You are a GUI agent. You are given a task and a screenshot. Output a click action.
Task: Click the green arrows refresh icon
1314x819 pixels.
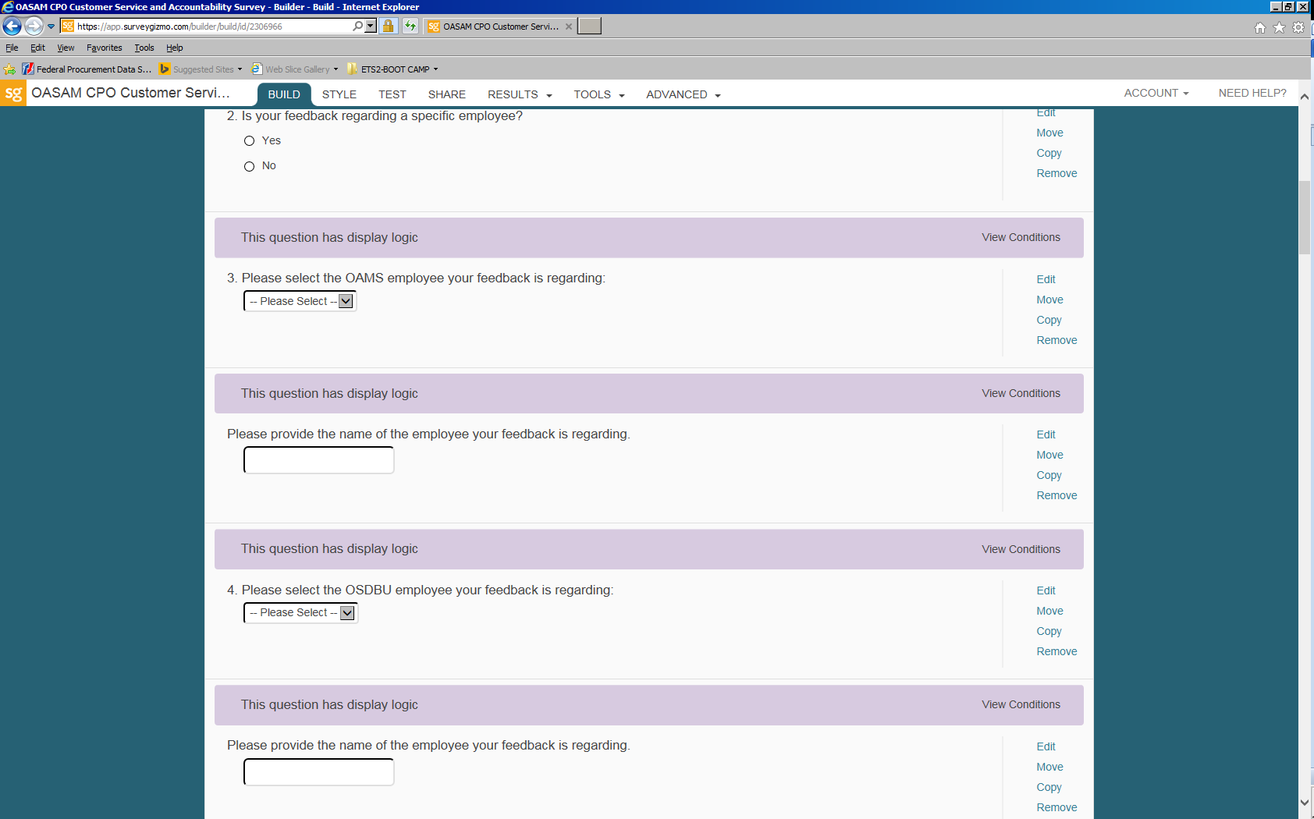tap(410, 26)
